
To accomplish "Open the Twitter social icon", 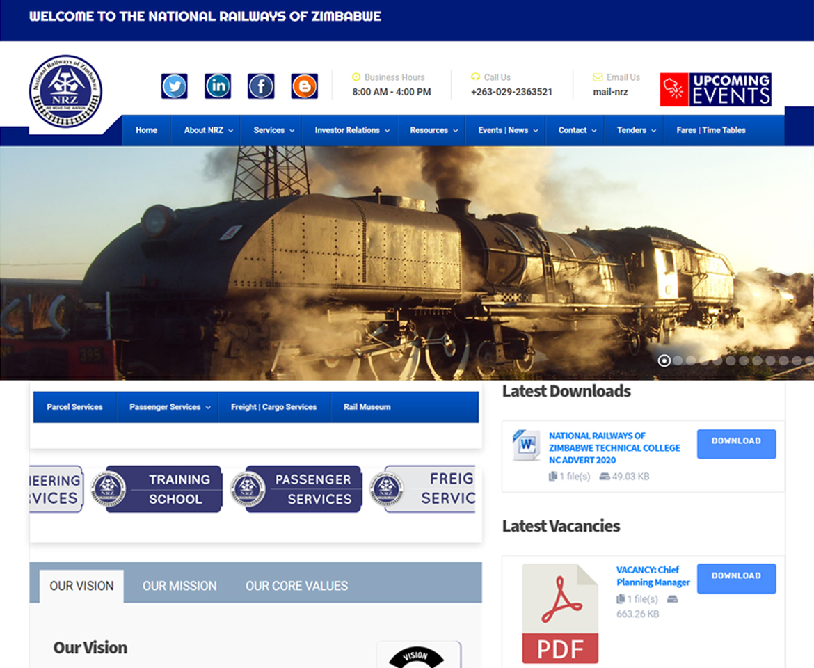I will coord(175,86).
